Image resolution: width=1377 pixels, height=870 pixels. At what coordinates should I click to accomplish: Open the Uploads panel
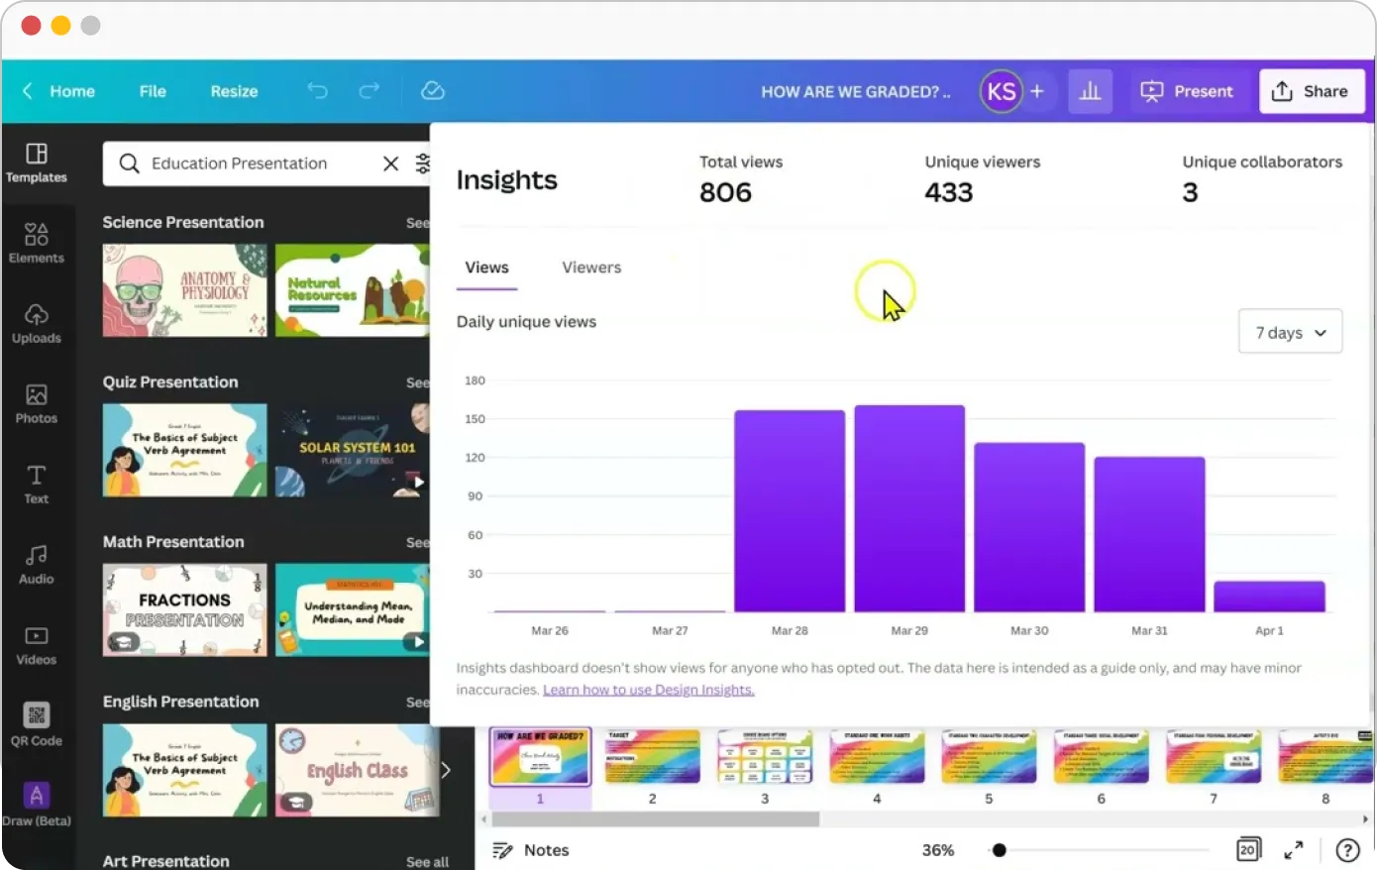click(x=37, y=323)
